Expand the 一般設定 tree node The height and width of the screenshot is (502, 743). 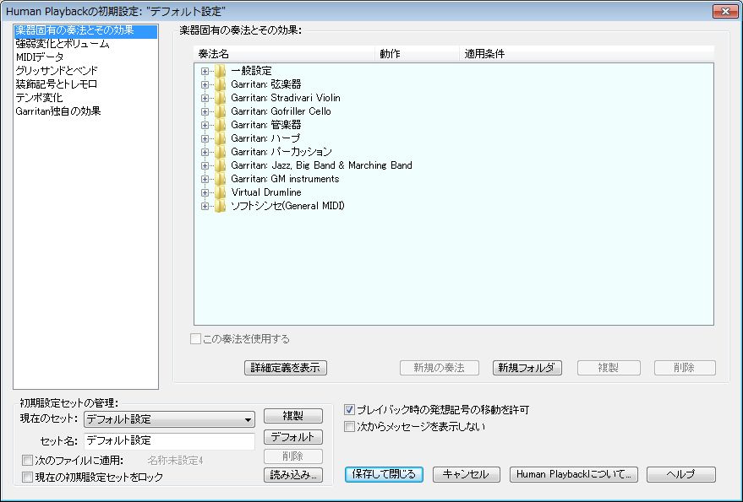(205, 72)
